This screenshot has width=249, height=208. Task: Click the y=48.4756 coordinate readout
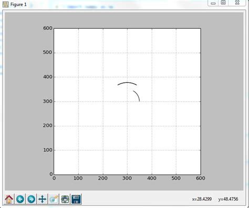click(228, 199)
